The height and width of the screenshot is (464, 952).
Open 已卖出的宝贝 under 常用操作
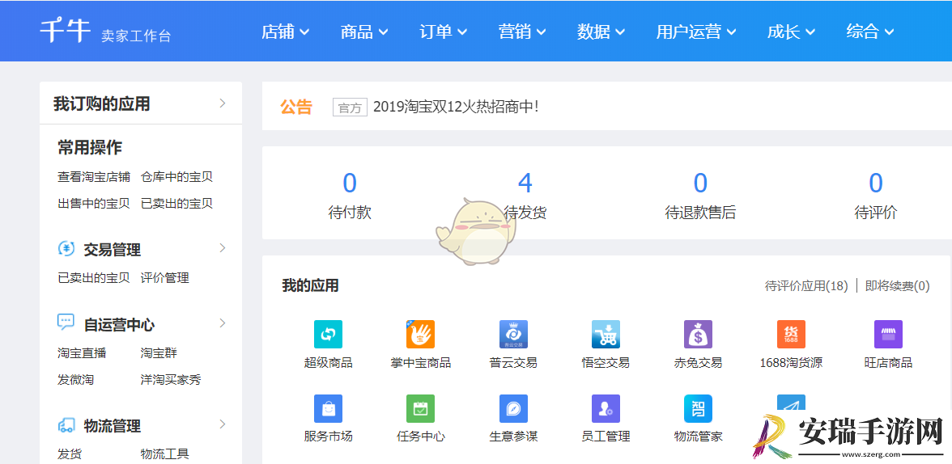[176, 203]
